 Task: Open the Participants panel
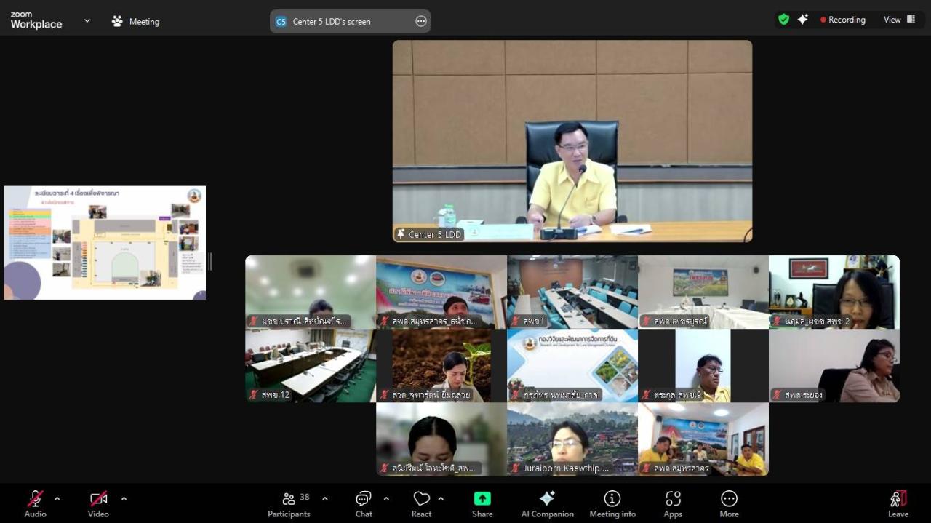(289, 503)
